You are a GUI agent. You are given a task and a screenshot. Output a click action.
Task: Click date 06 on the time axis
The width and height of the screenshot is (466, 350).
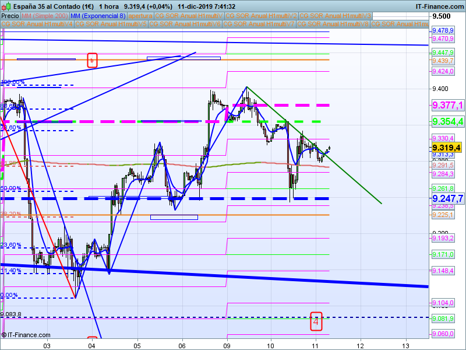click(182, 346)
